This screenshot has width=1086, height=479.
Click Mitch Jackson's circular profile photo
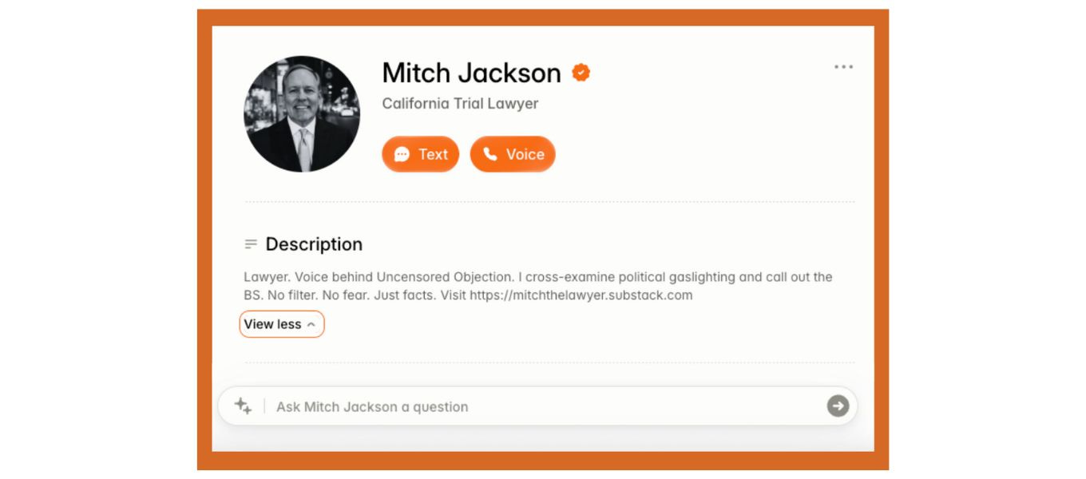(x=302, y=114)
